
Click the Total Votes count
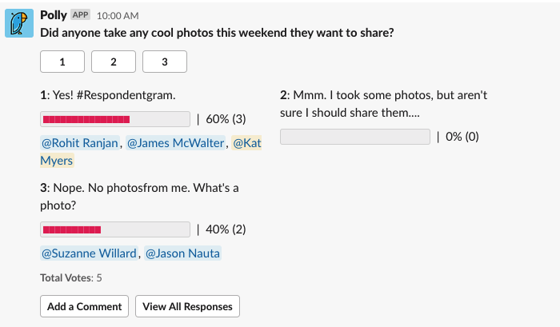click(x=71, y=278)
